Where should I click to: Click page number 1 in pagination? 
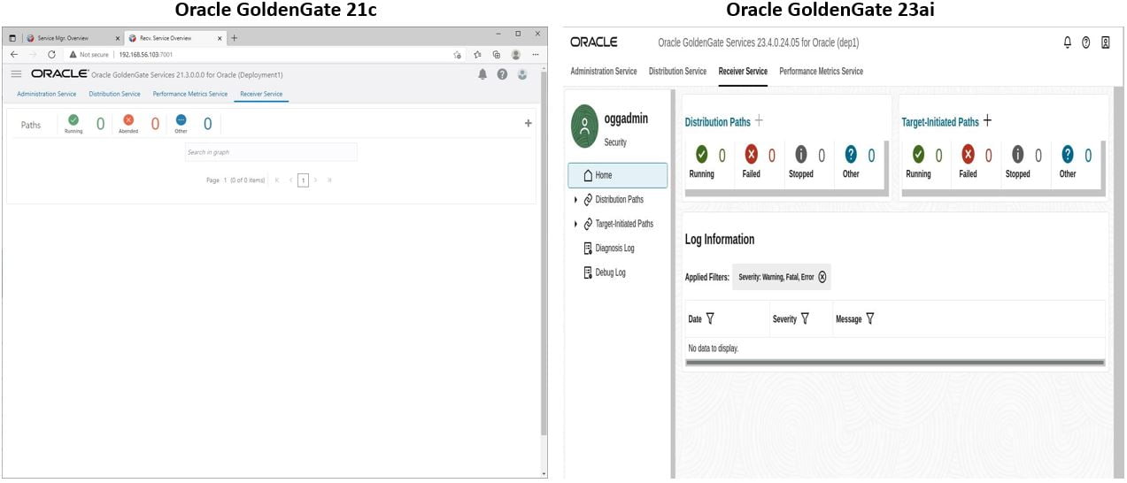tap(303, 180)
